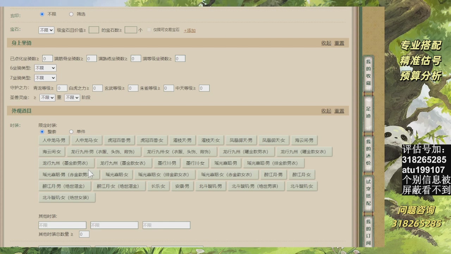
Task: Choose the 单件 radio under 限定时装
Action: 71,132
